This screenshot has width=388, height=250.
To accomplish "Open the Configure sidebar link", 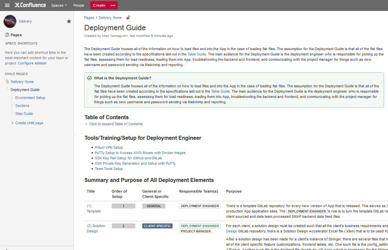I will (32, 63).
